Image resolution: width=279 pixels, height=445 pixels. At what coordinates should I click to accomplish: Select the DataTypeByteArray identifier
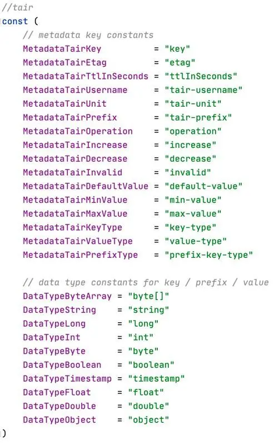(x=67, y=296)
